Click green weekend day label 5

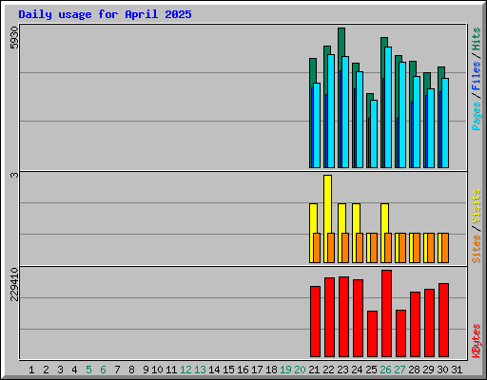(88, 370)
